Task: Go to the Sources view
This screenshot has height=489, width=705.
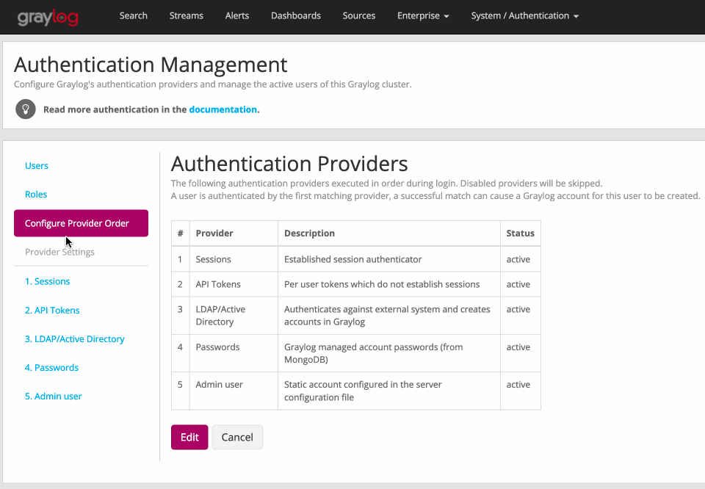Action: coord(358,15)
